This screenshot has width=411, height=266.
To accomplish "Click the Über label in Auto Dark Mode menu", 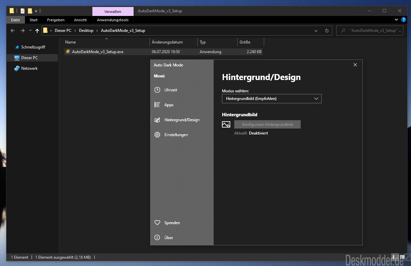I will pos(169,238).
